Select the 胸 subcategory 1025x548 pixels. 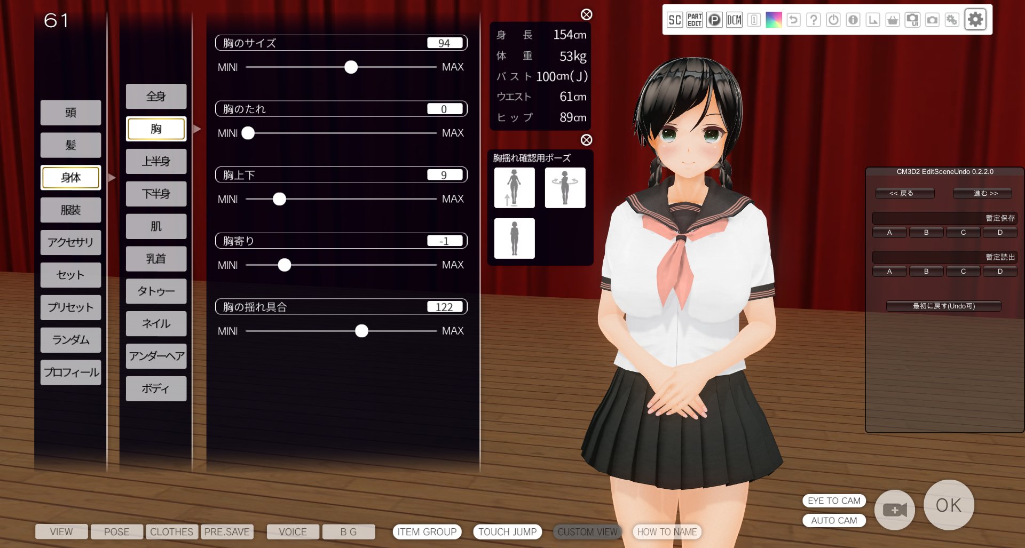[x=156, y=129]
